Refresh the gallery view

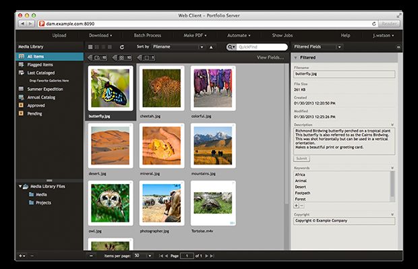[122, 47]
